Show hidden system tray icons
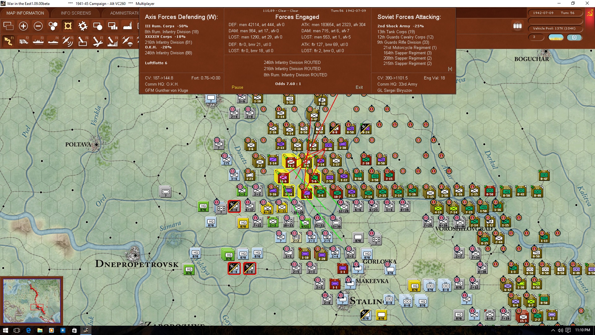The image size is (595, 335). tap(553, 330)
